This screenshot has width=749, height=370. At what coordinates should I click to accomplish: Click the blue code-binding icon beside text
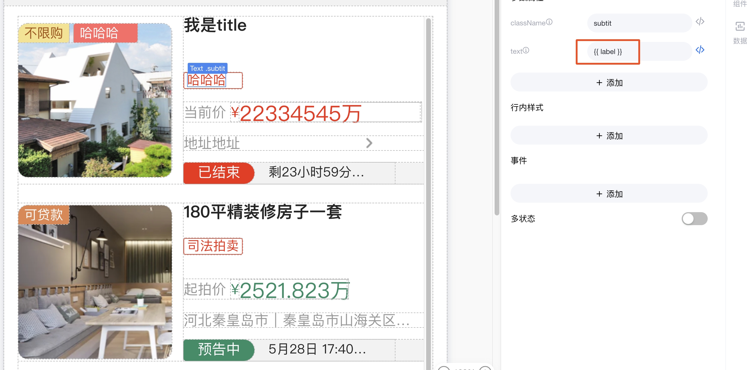point(700,50)
